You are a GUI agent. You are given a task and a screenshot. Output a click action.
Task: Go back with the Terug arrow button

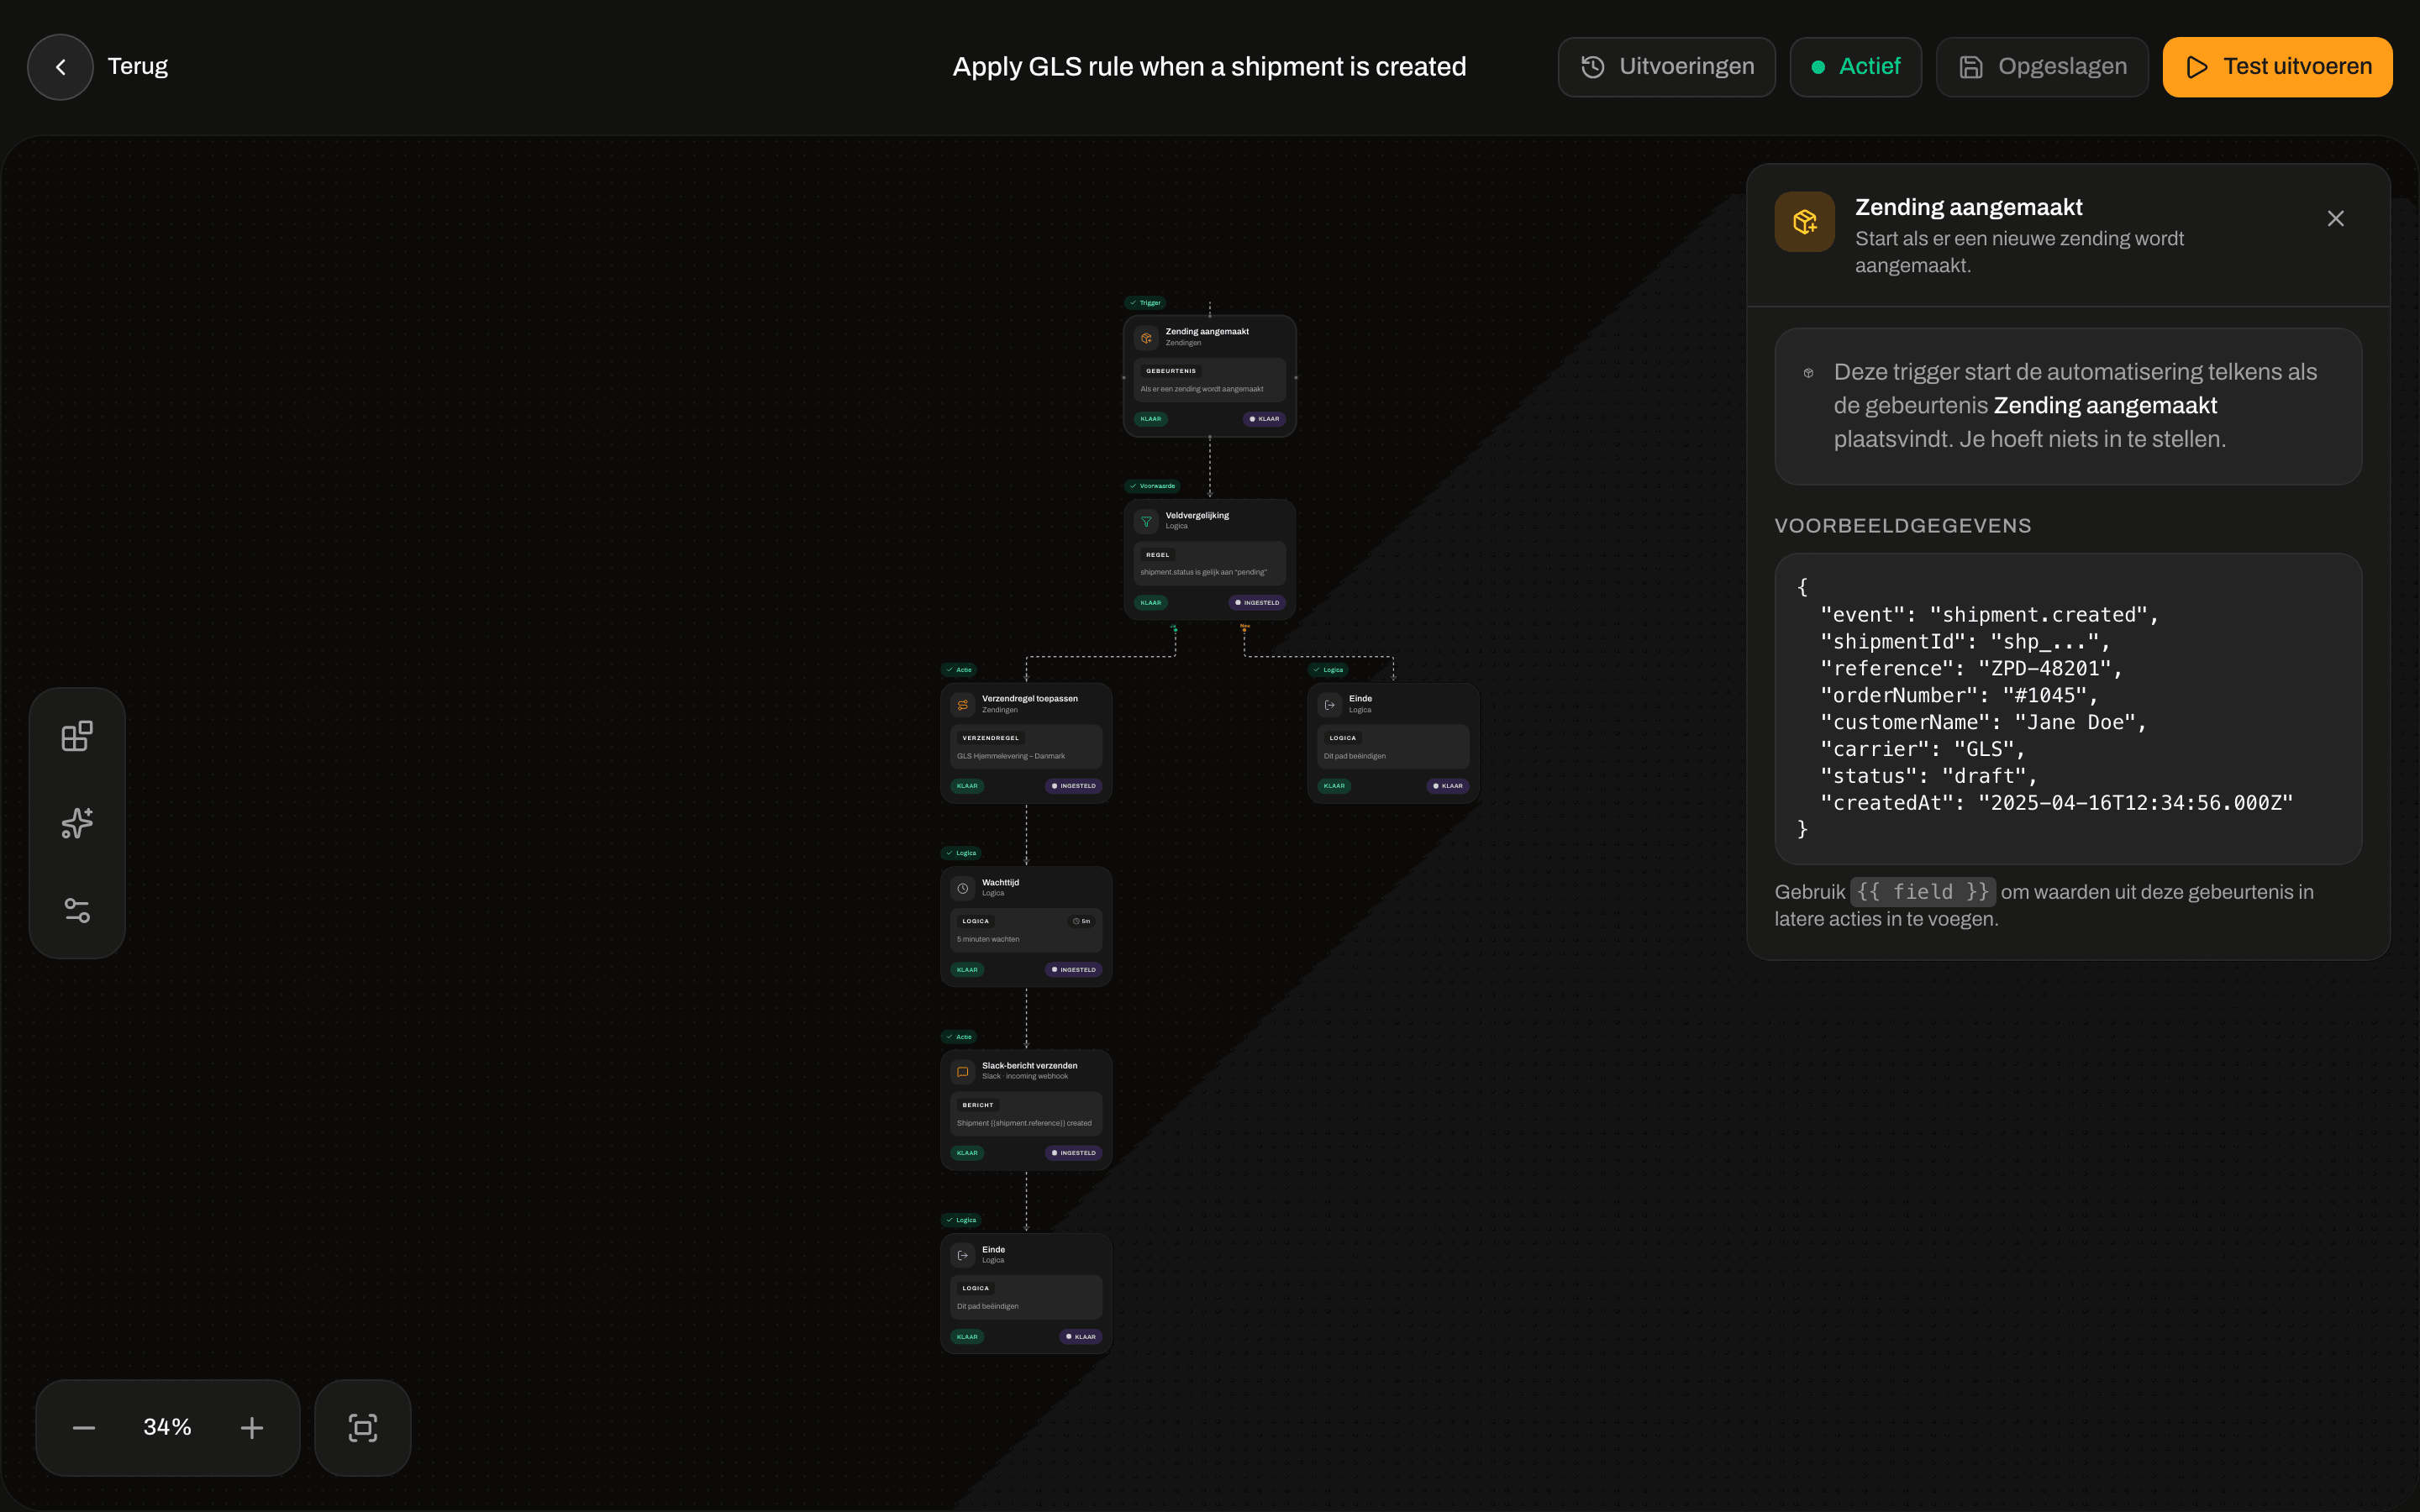pyautogui.click(x=60, y=67)
